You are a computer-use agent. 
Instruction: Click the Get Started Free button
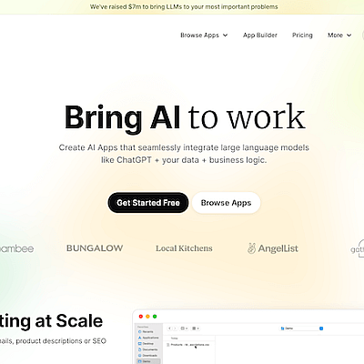[x=148, y=203]
